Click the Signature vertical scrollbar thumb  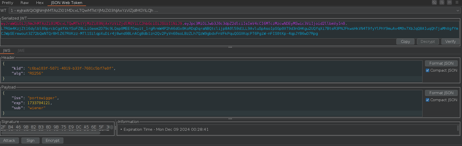click(111, 127)
